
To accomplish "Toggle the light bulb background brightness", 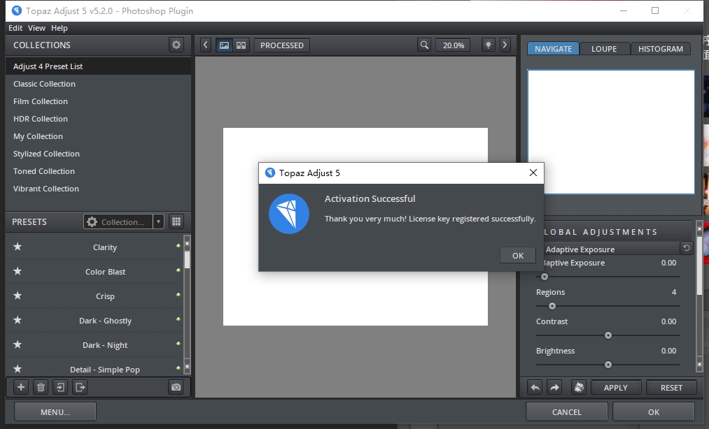I will point(488,45).
